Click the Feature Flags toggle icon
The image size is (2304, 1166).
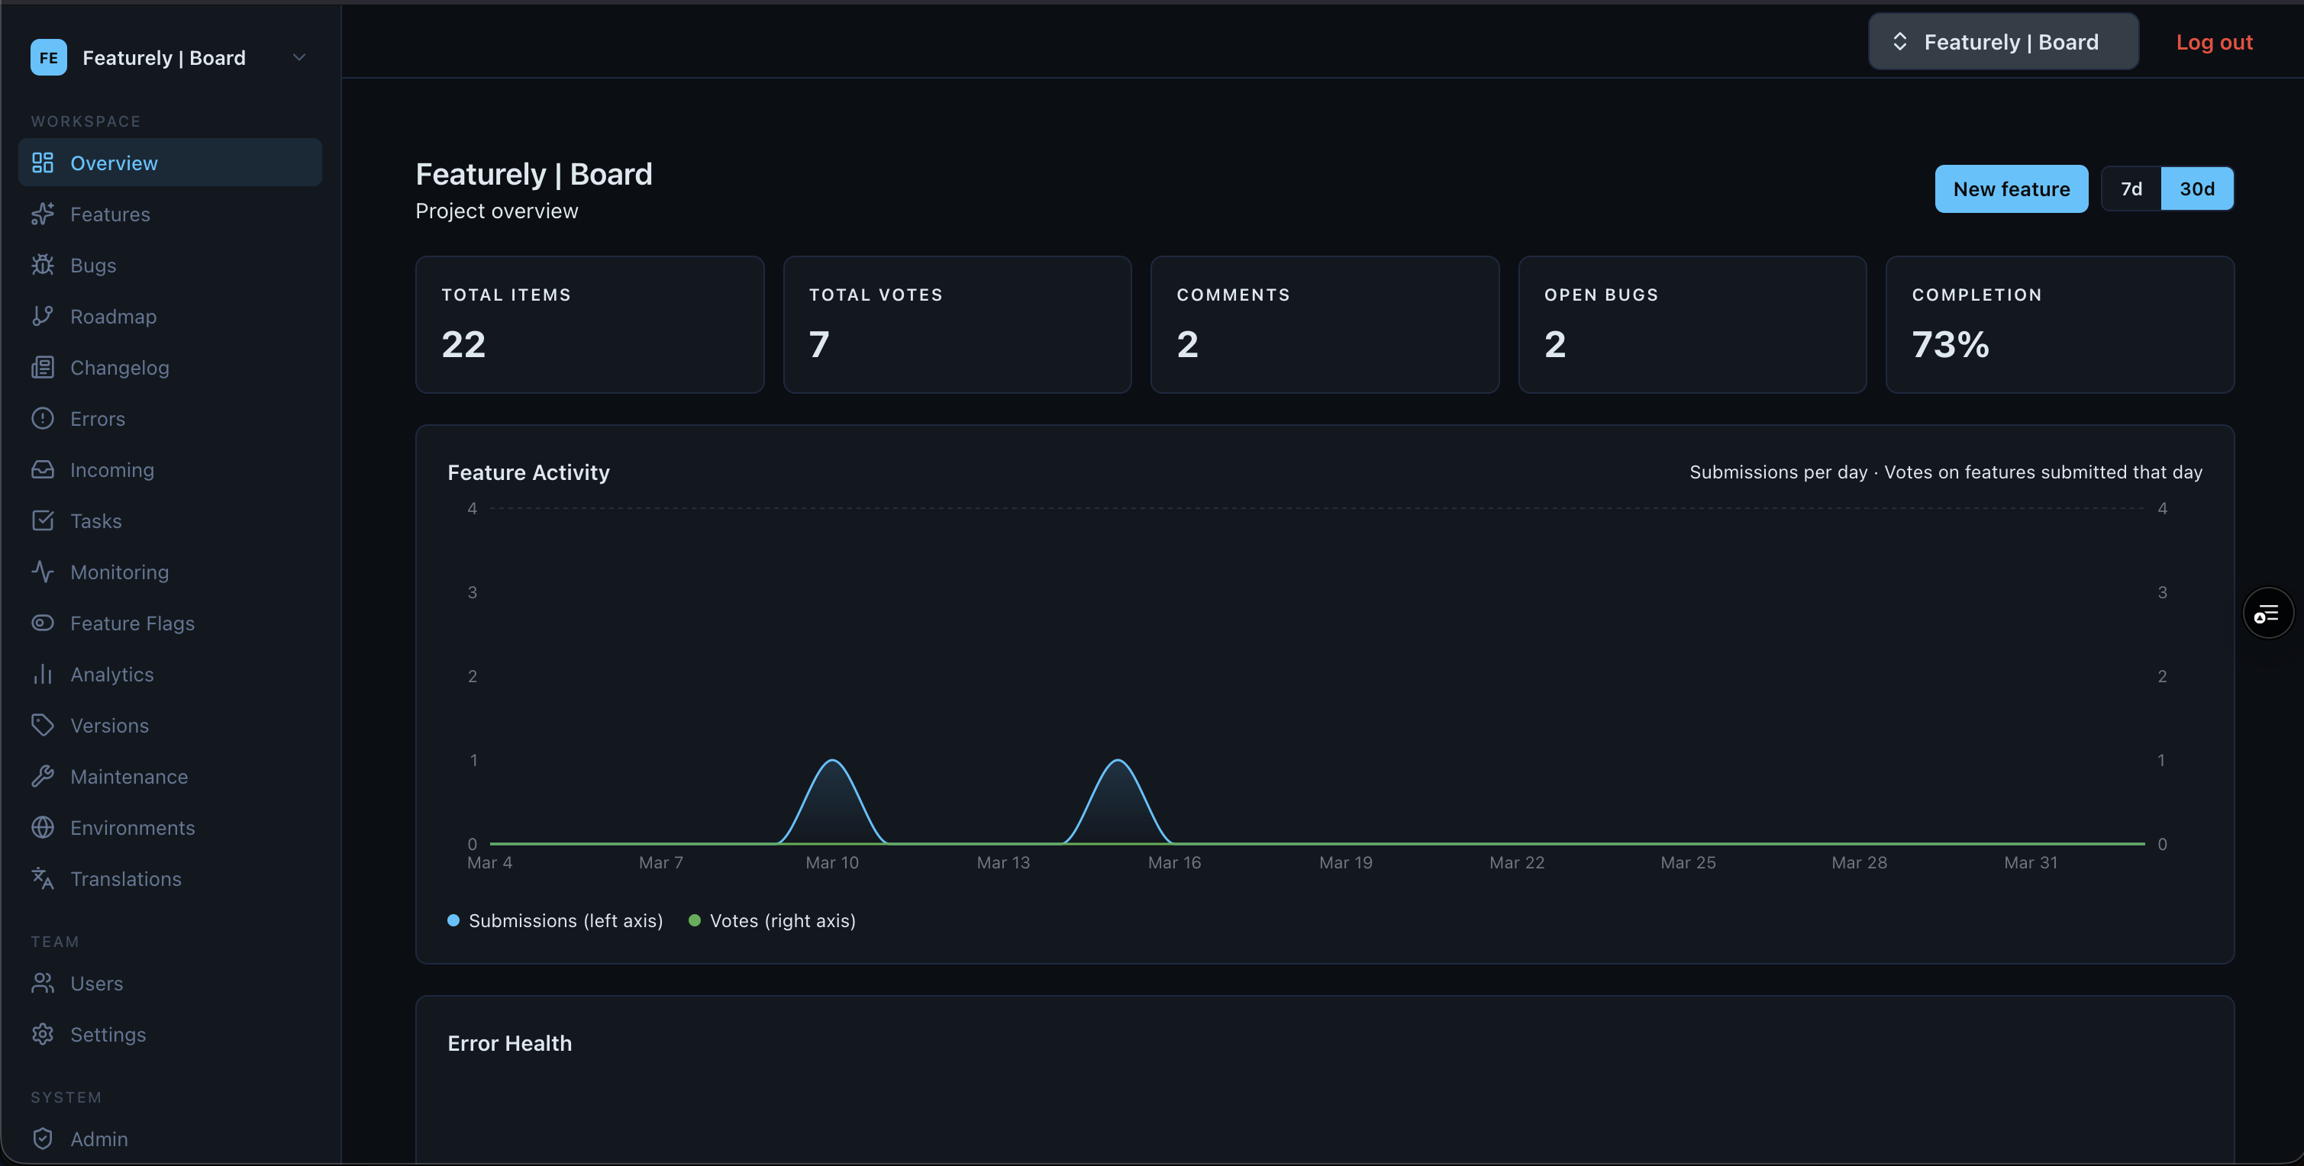point(42,623)
